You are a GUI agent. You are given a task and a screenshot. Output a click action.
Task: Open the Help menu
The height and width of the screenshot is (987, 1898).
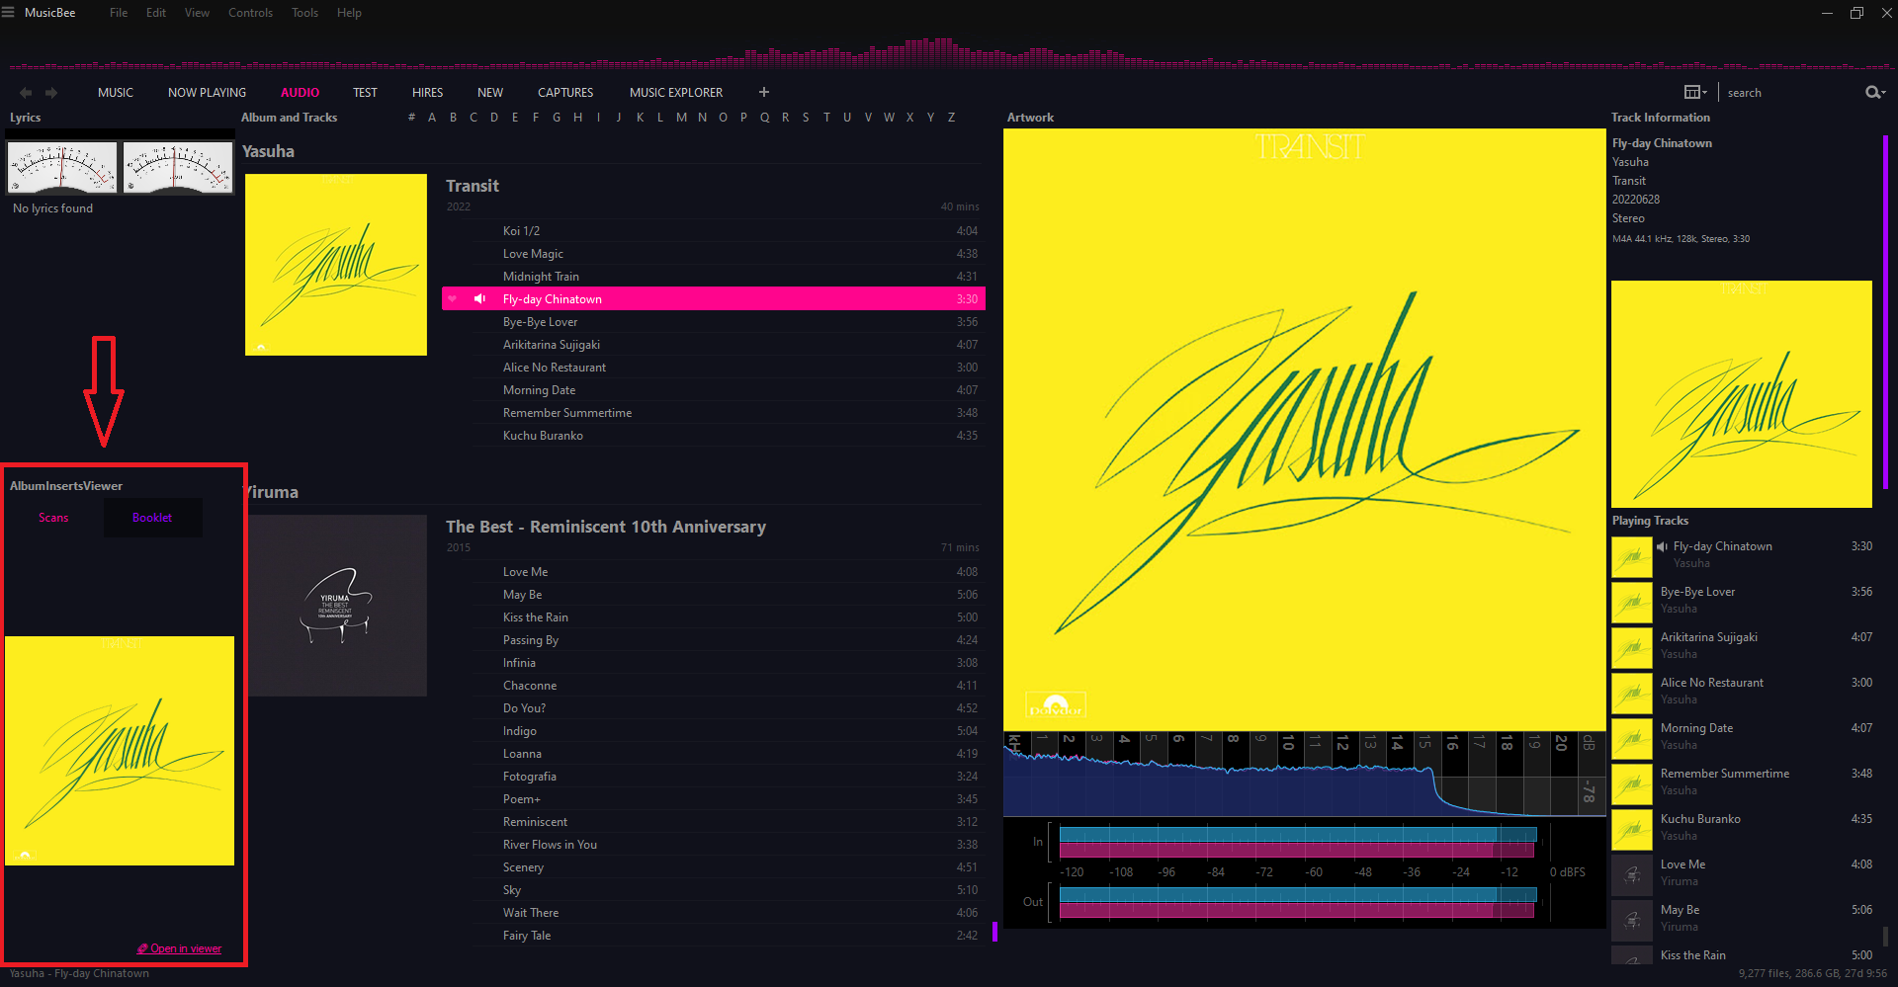349,13
